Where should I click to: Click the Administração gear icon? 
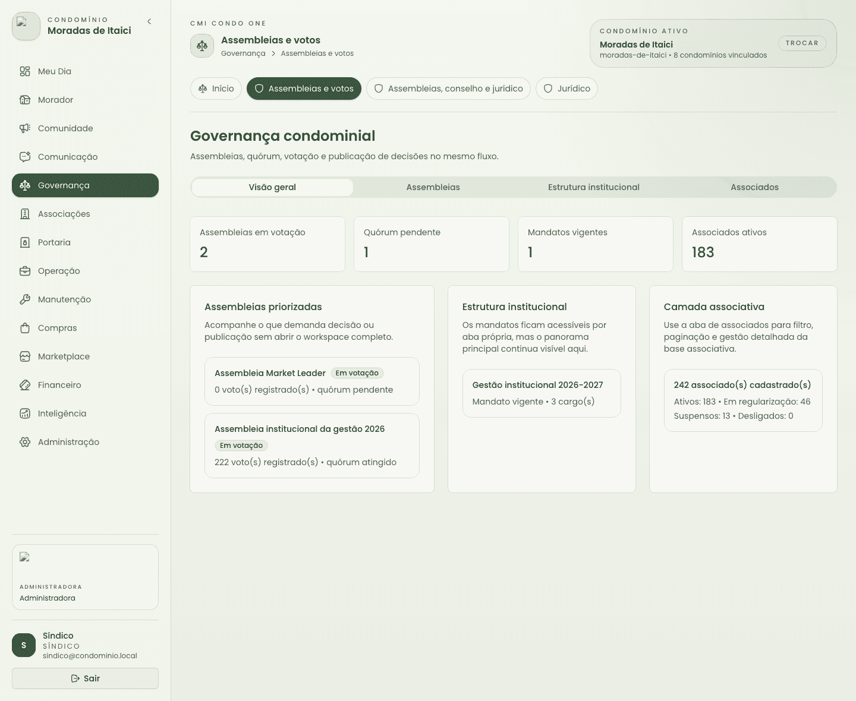(25, 442)
